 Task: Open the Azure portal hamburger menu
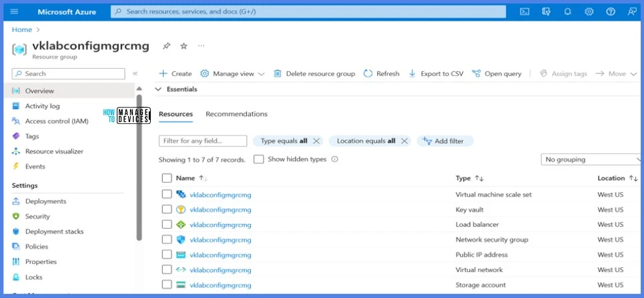click(x=15, y=11)
